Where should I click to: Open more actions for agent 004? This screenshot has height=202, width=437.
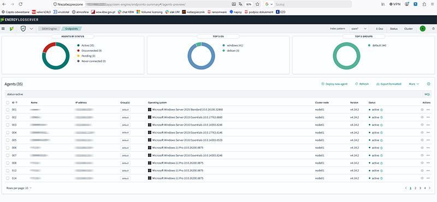(428, 132)
